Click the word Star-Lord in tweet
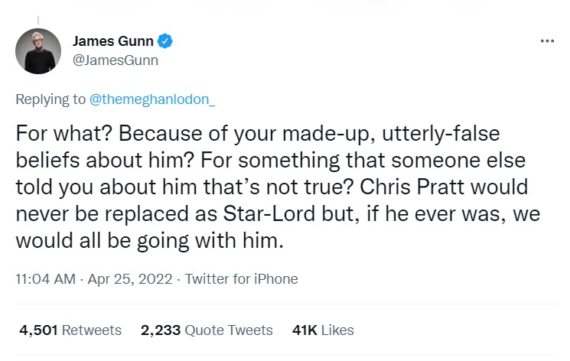The height and width of the screenshot is (361, 570). [x=269, y=213]
